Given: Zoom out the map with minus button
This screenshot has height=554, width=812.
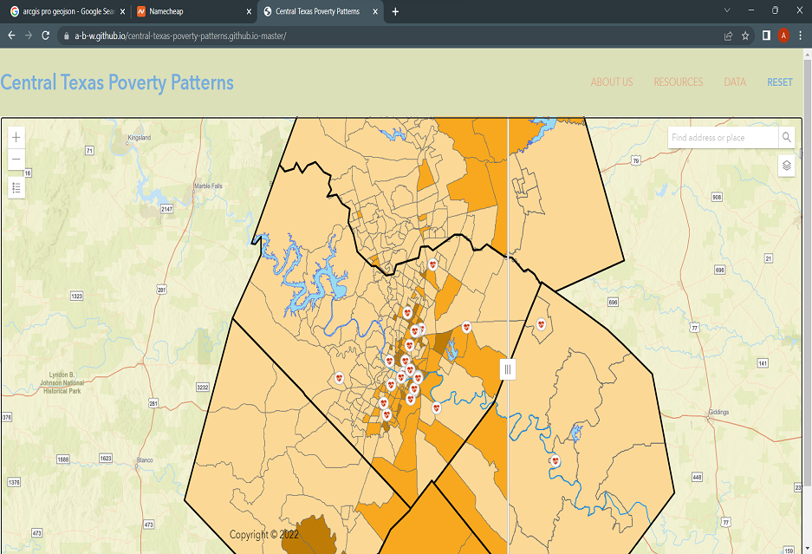Looking at the screenshot, I should (16, 160).
